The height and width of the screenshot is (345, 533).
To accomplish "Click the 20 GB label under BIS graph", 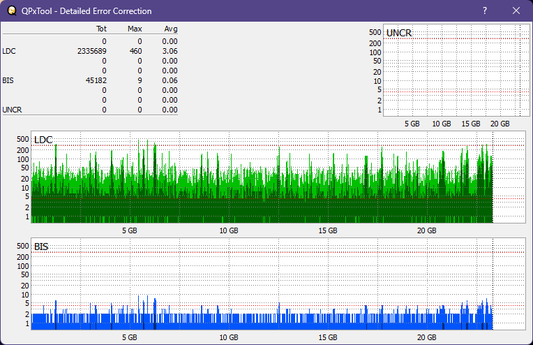I will point(426,337).
